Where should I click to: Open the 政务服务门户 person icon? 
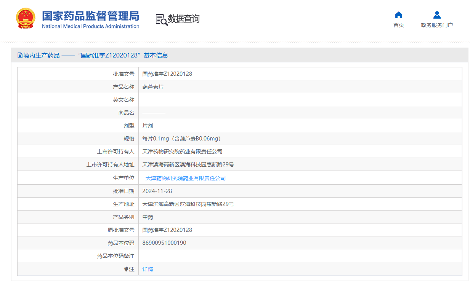[x=436, y=15]
